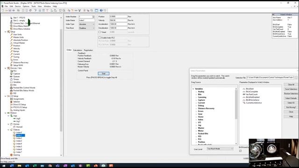This screenshot has width=299, height=168.
Task: Open the Time Base dropdown
Action: click(87, 28)
